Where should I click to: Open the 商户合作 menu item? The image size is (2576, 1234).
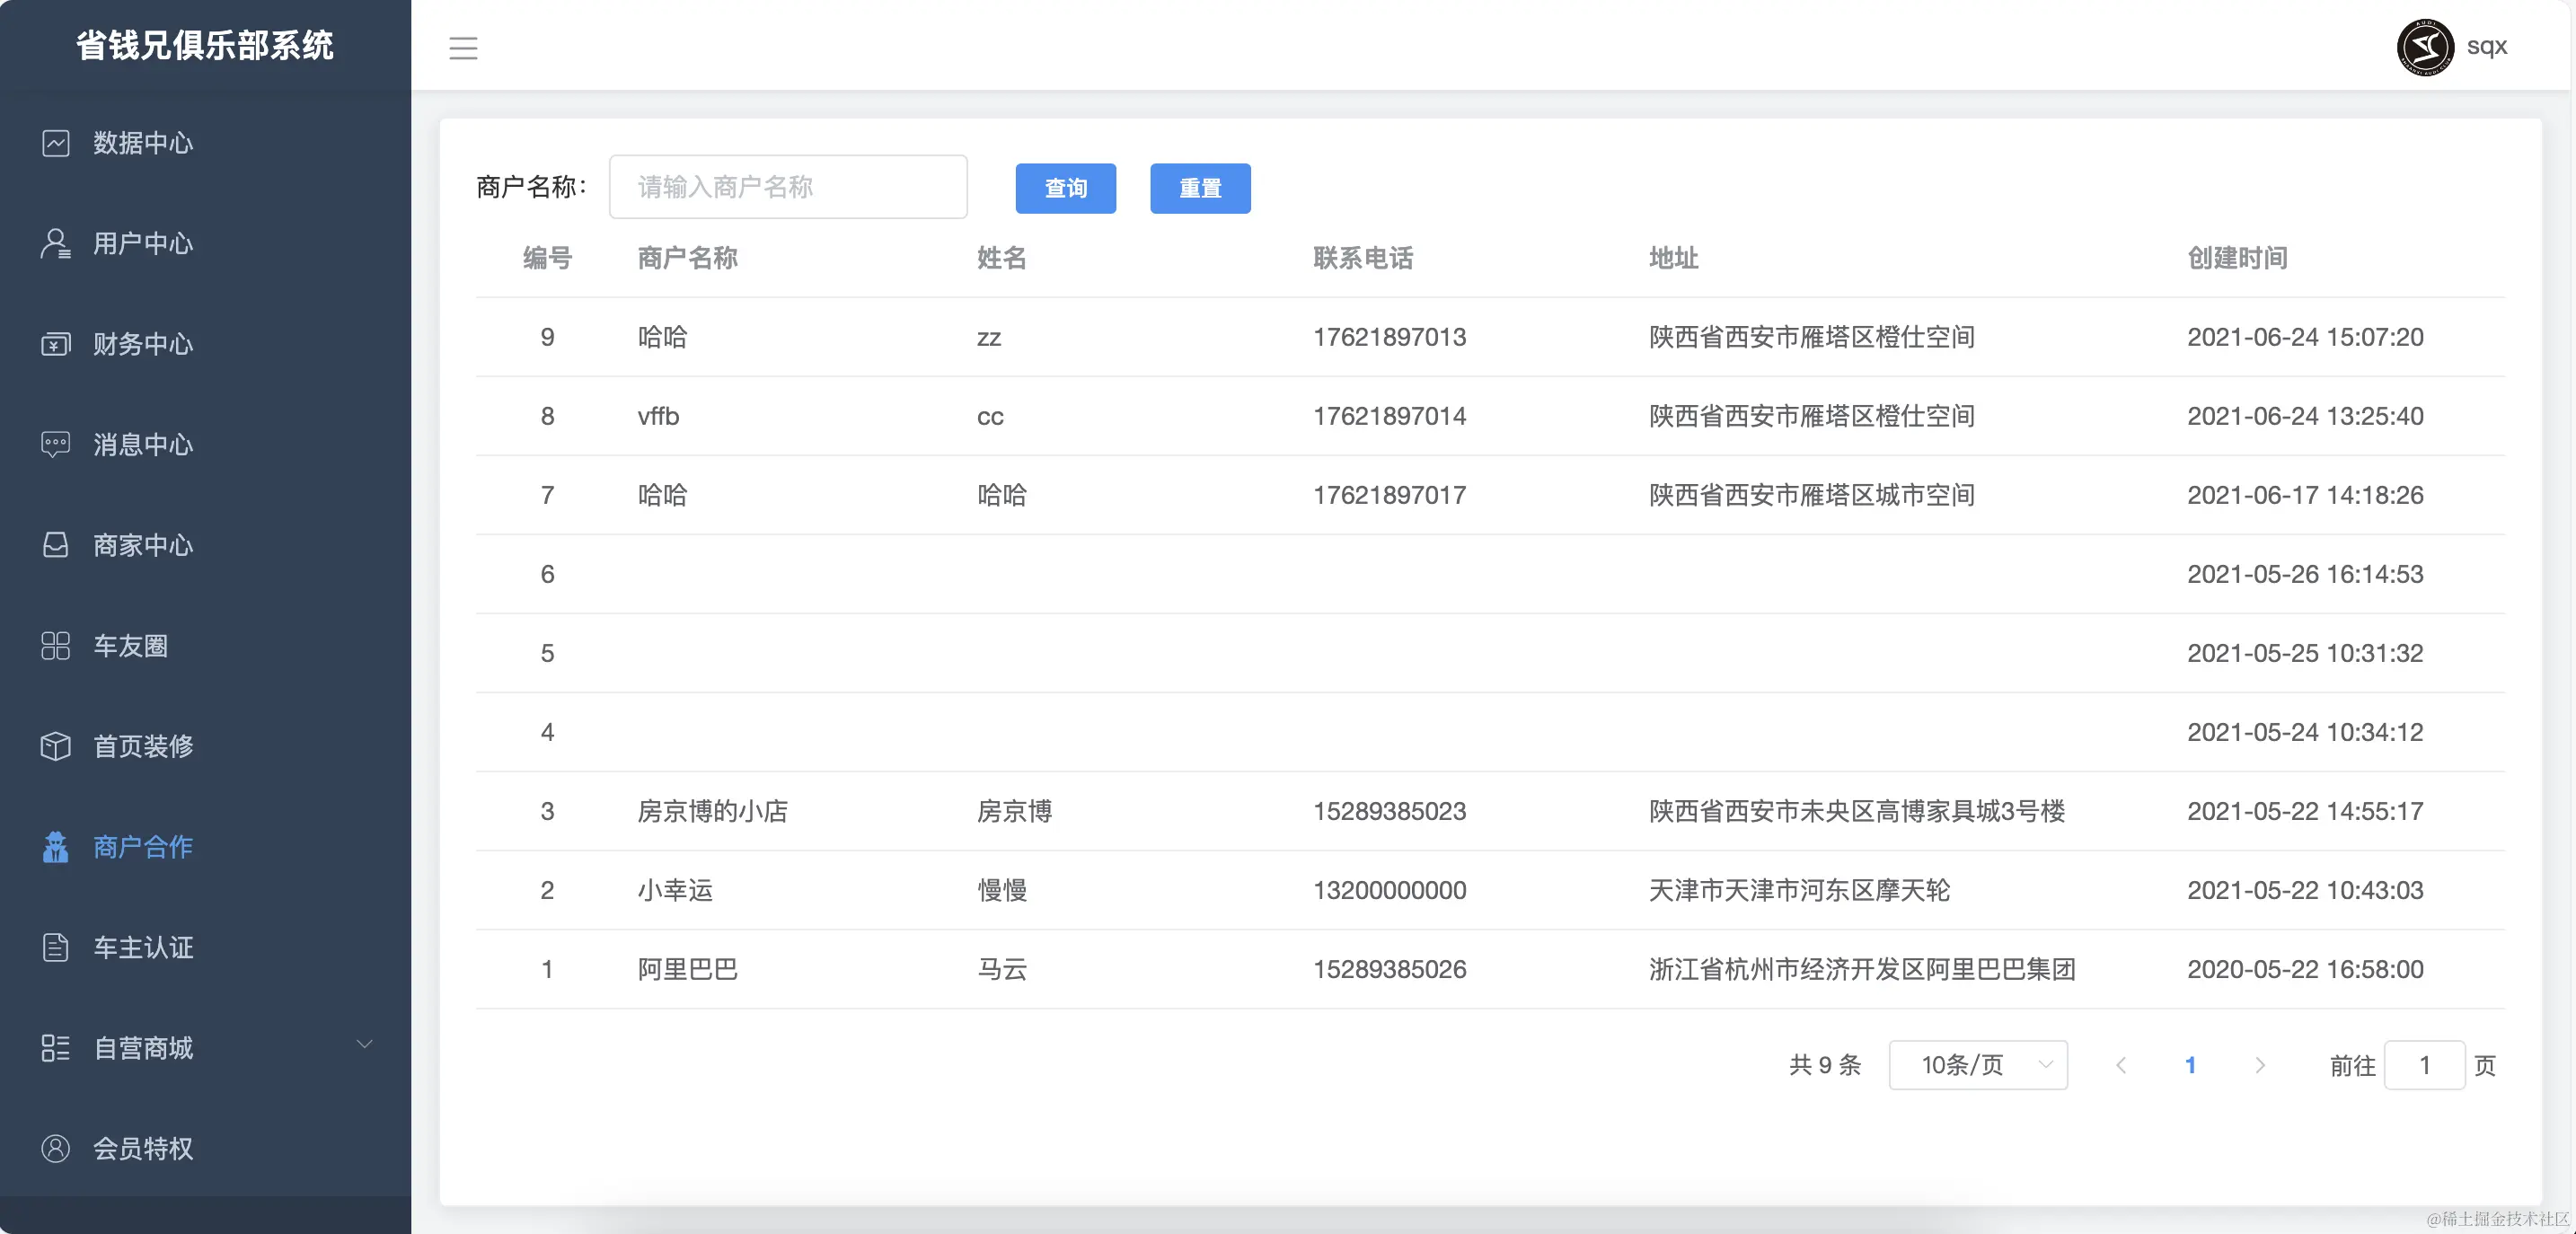pyautogui.click(x=143, y=847)
